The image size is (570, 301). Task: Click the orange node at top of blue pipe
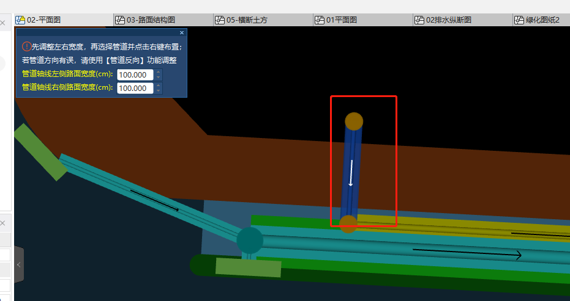coord(354,121)
